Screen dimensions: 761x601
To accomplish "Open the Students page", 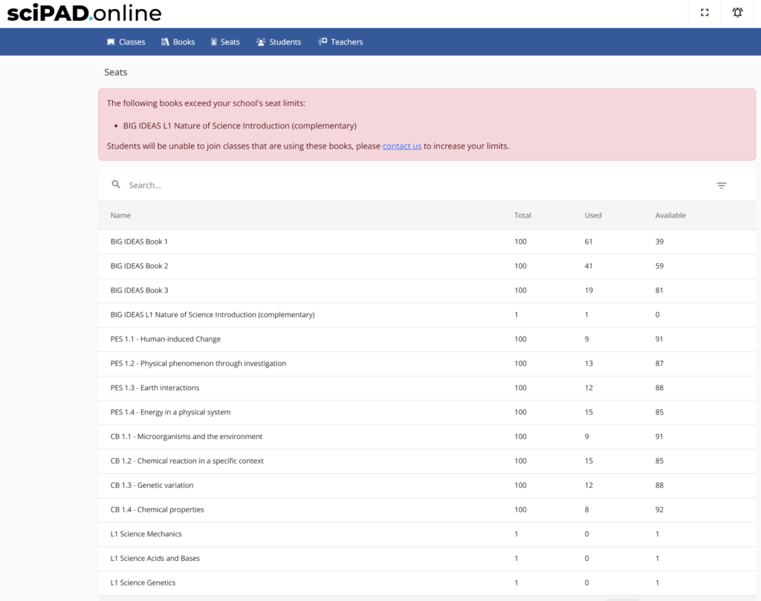I will (279, 42).
